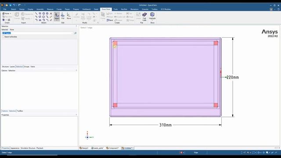
Task: Open the Layers panel tab
Action: pyautogui.click(x=12, y=67)
